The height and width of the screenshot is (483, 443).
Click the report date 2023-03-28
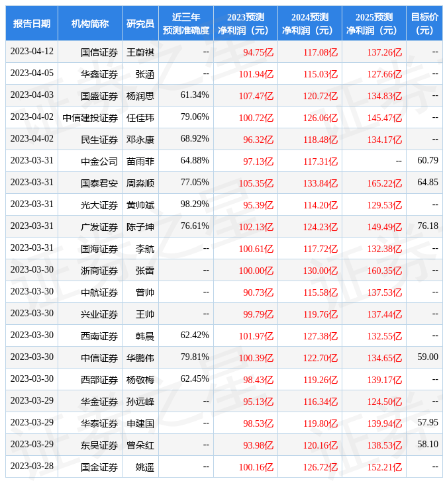(32, 466)
